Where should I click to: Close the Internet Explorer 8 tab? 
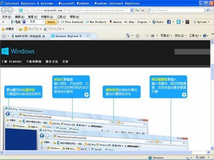(88, 36)
